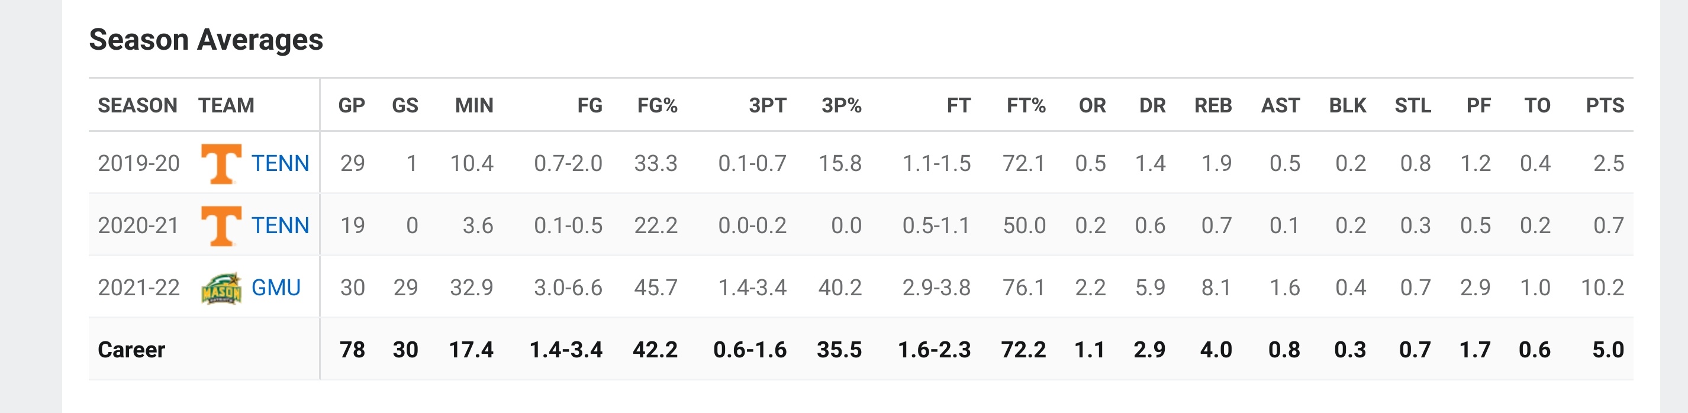Viewport: 1688px width, 413px height.
Task: Select the 2021-22 season label
Action: [139, 288]
